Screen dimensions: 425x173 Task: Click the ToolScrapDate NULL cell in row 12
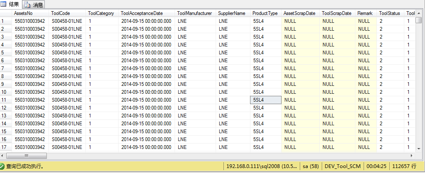point(337,107)
